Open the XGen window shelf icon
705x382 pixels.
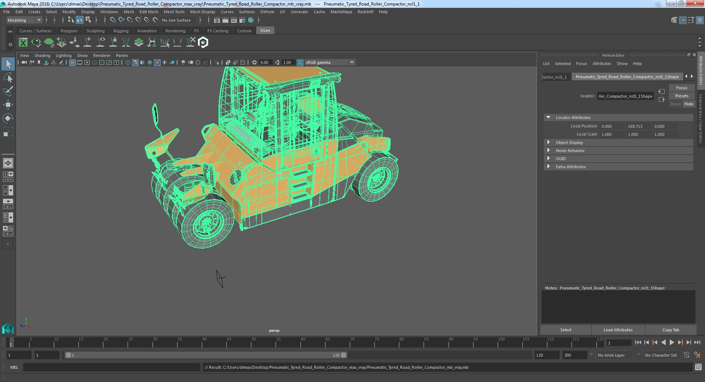click(x=23, y=43)
